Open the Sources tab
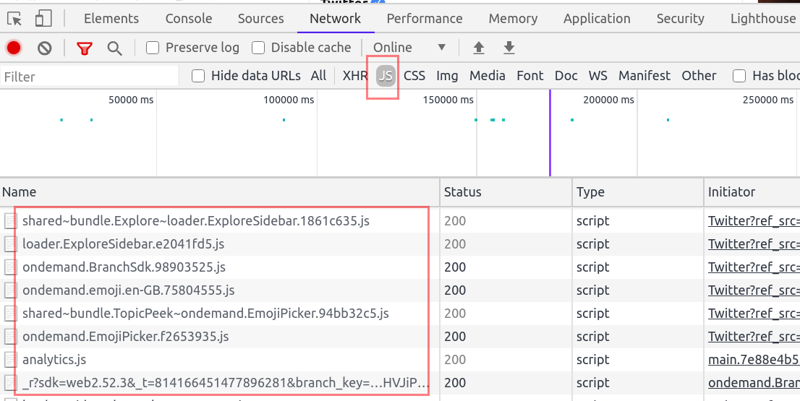The height and width of the screenshot is (401, 800). (x=260, y=19)
